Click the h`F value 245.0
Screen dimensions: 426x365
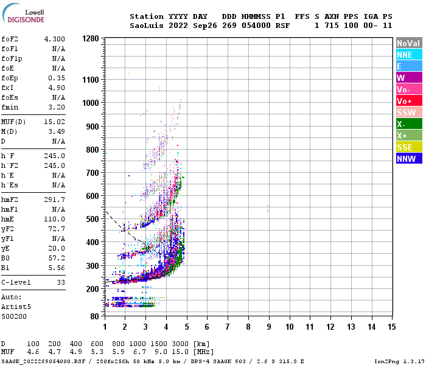[x=55, y=156]
